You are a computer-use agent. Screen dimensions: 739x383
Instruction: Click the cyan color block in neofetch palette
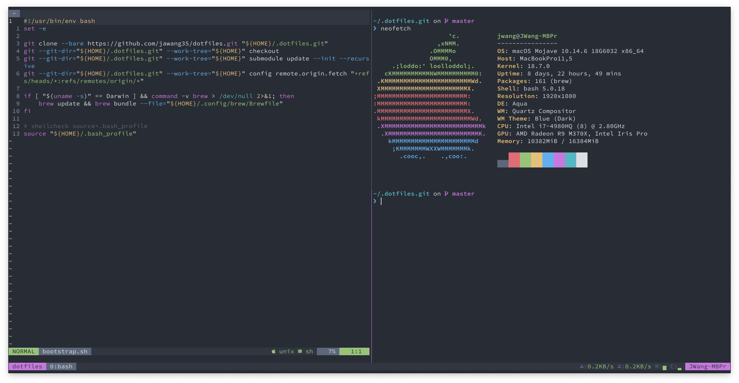571,160
